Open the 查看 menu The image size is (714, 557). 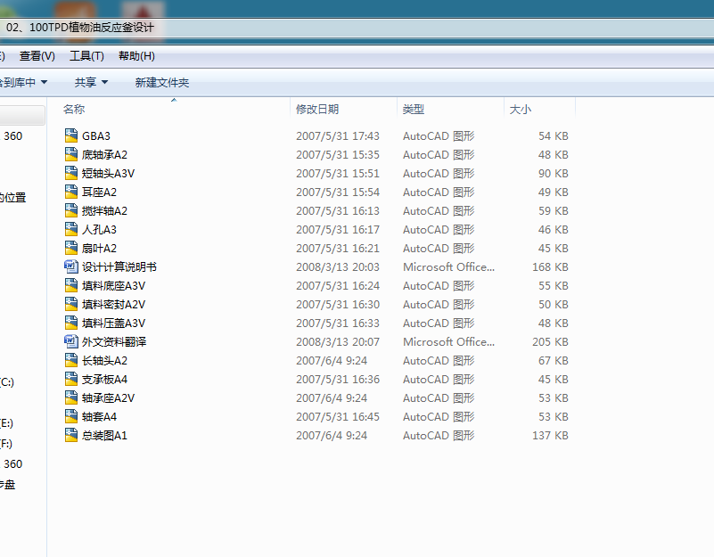click(36, 55)
